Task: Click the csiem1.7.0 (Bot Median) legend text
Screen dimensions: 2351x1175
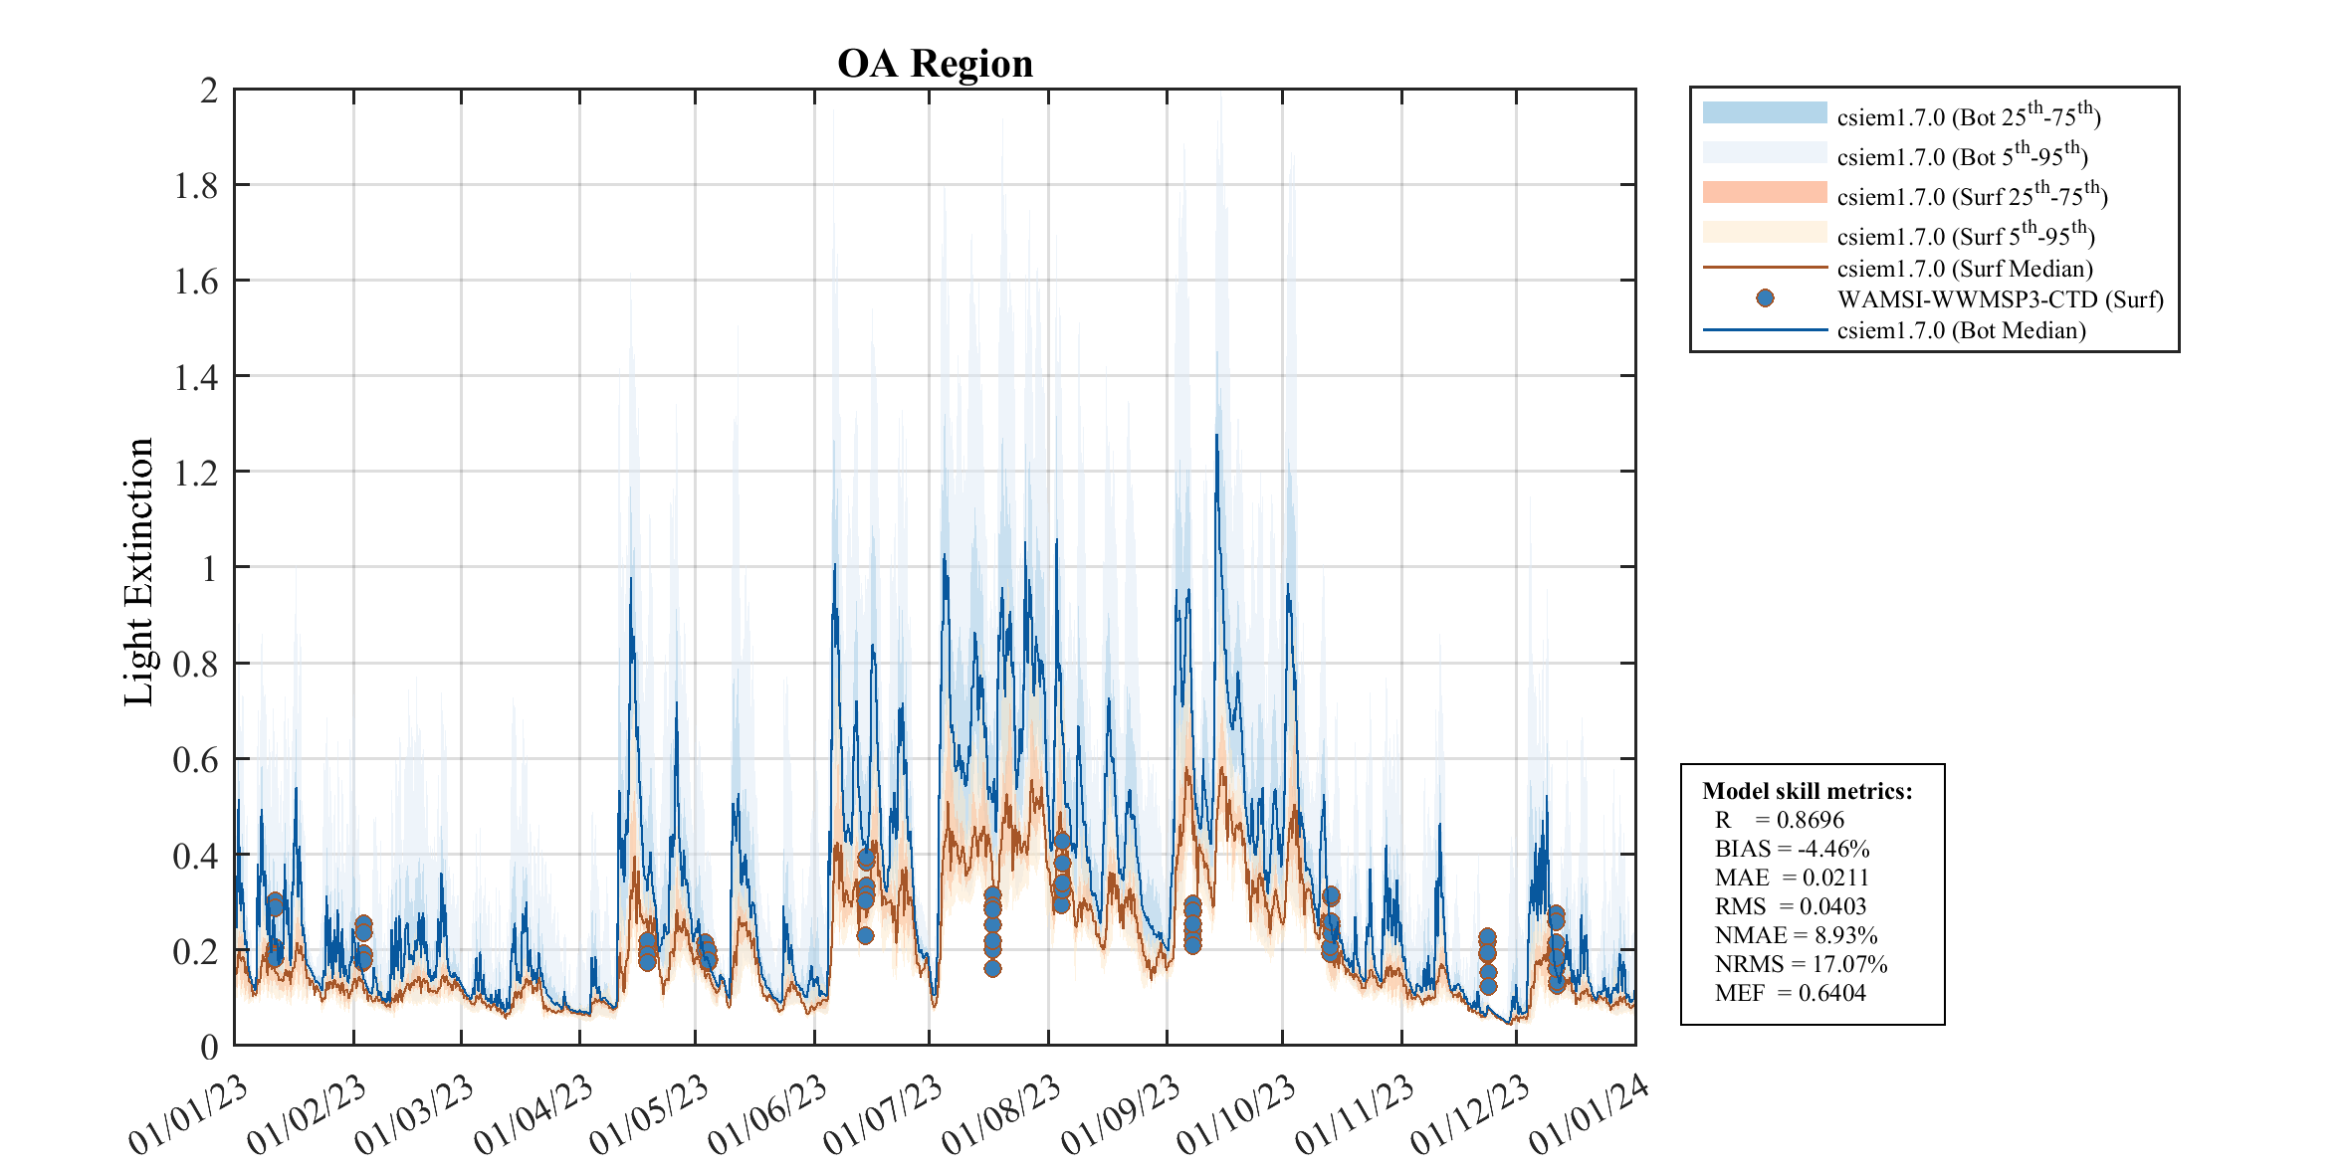Action: pos(1961,330)
